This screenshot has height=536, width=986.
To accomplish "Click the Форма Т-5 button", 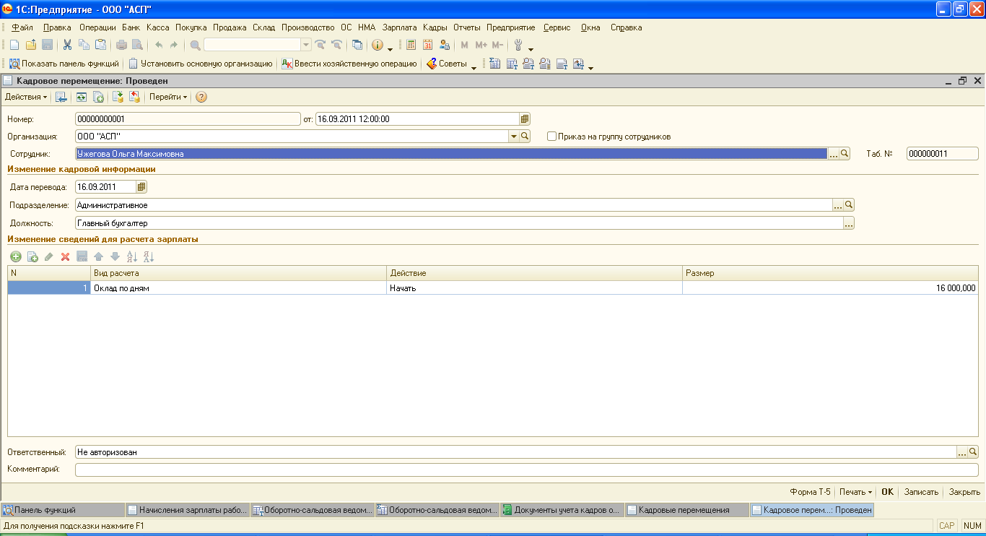I will click(811, 491).
